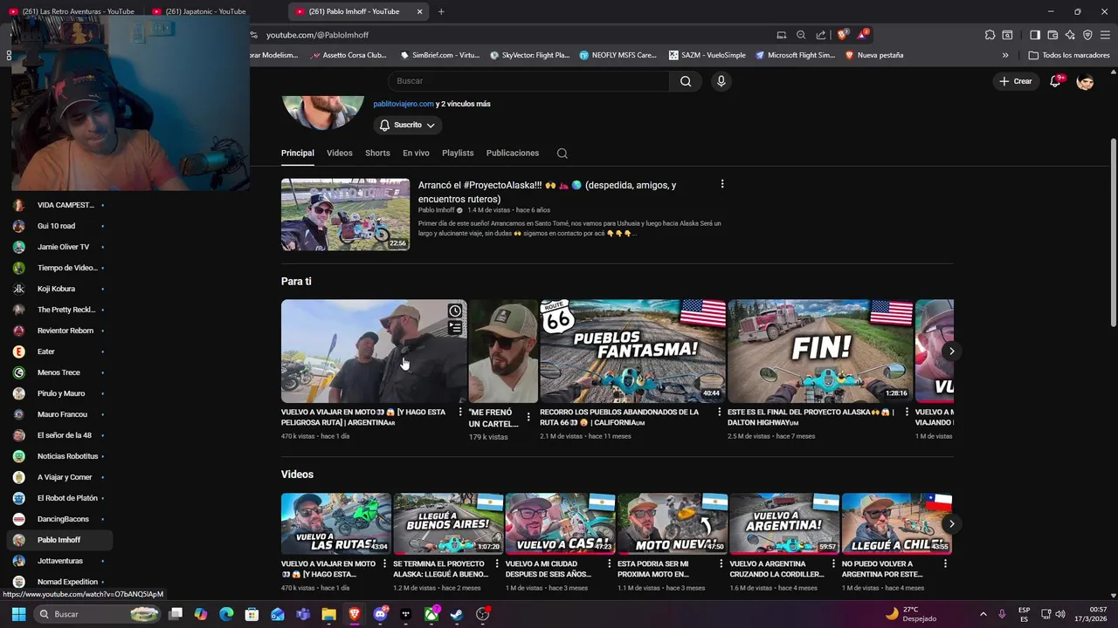Screen dimensions: 1118x628
Task: Focus the YouTube Buscar search field
Action: 528,81
